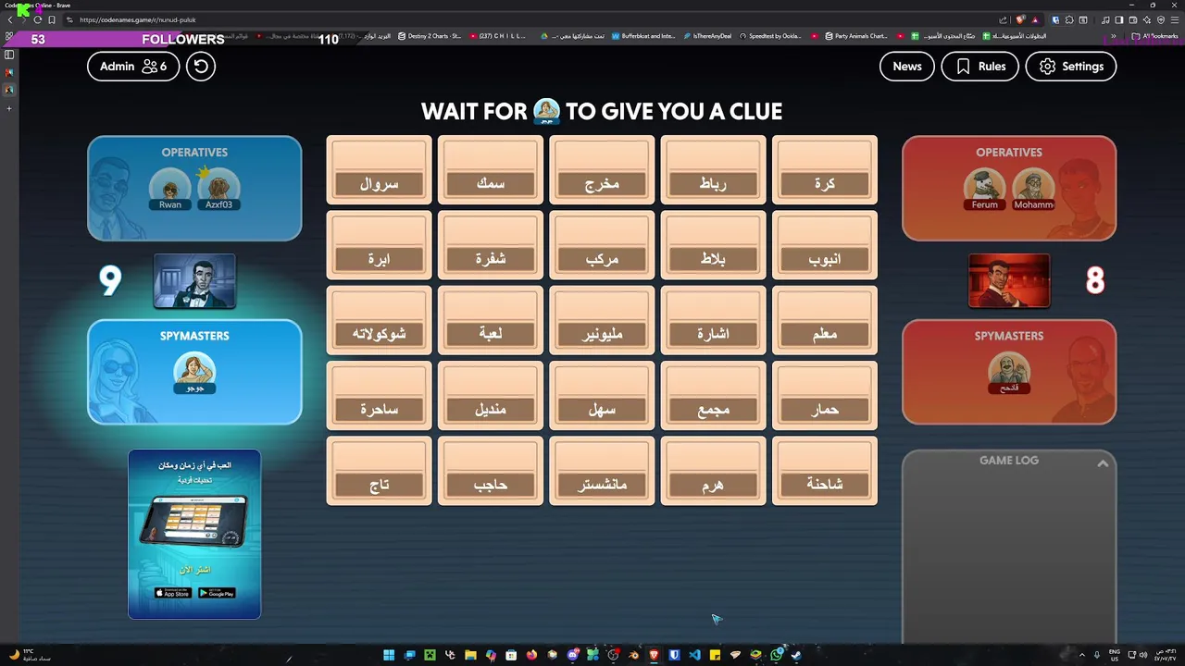Viewport: 1185px width, 666px height.
Task: Open the Party Animals Chart bookmark
Action: (x=856, y=36)
